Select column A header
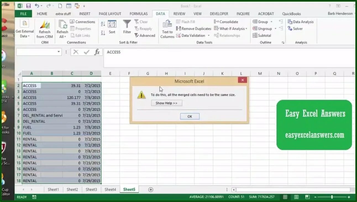The width and height of the screenshot is (357, 202). tap(32, 73)
